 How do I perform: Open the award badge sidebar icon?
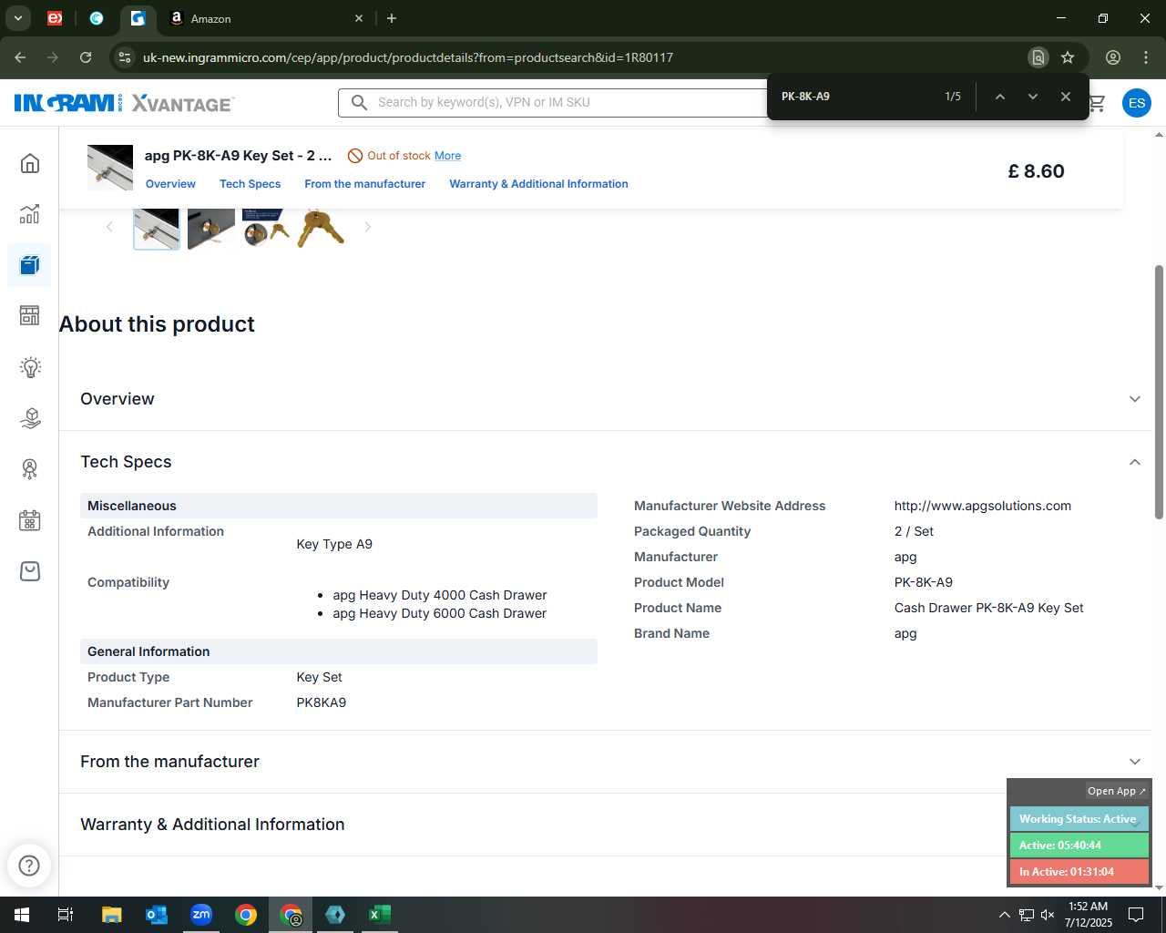coord(30,469)
